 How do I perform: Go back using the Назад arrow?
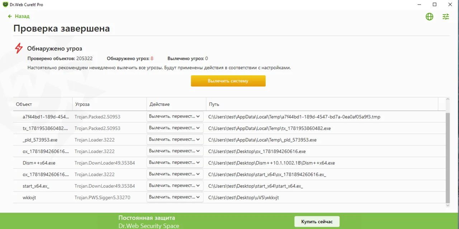click(19, 16)
